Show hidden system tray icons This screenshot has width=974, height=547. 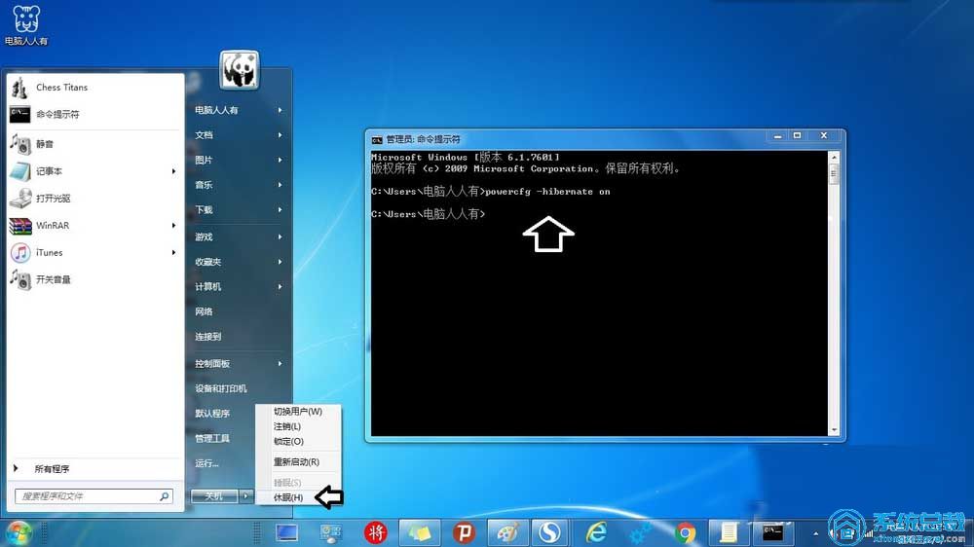815,533
